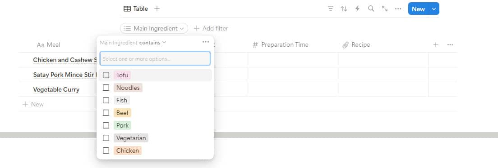Tick the Noodles checkbox
This screenshot has height=168, width=498.
click(x=106, y=88)
